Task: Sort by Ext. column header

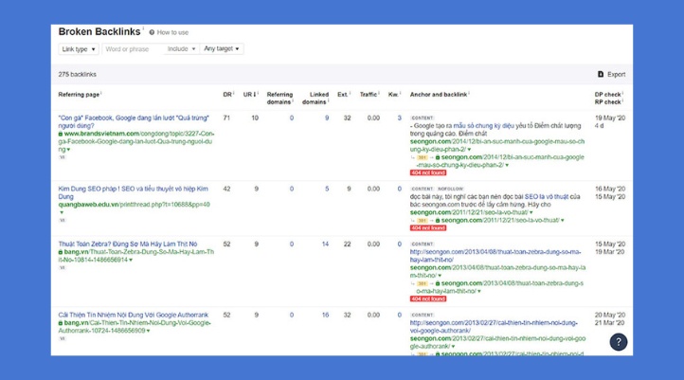Action: (x=344, y=94)
